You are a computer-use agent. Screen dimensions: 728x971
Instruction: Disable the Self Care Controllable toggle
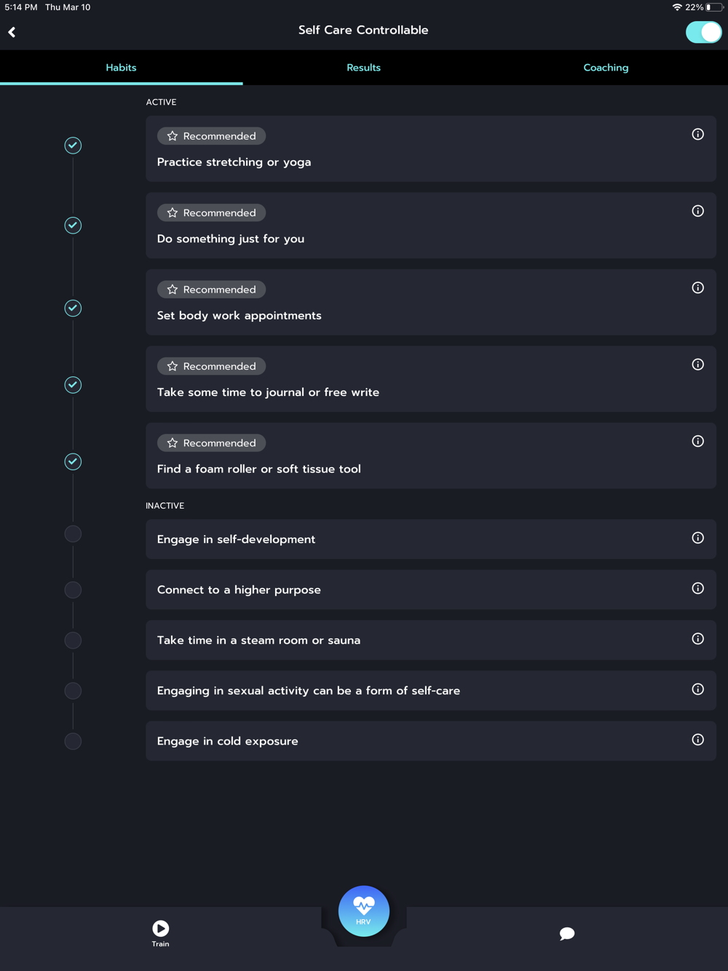click(703, 32)
